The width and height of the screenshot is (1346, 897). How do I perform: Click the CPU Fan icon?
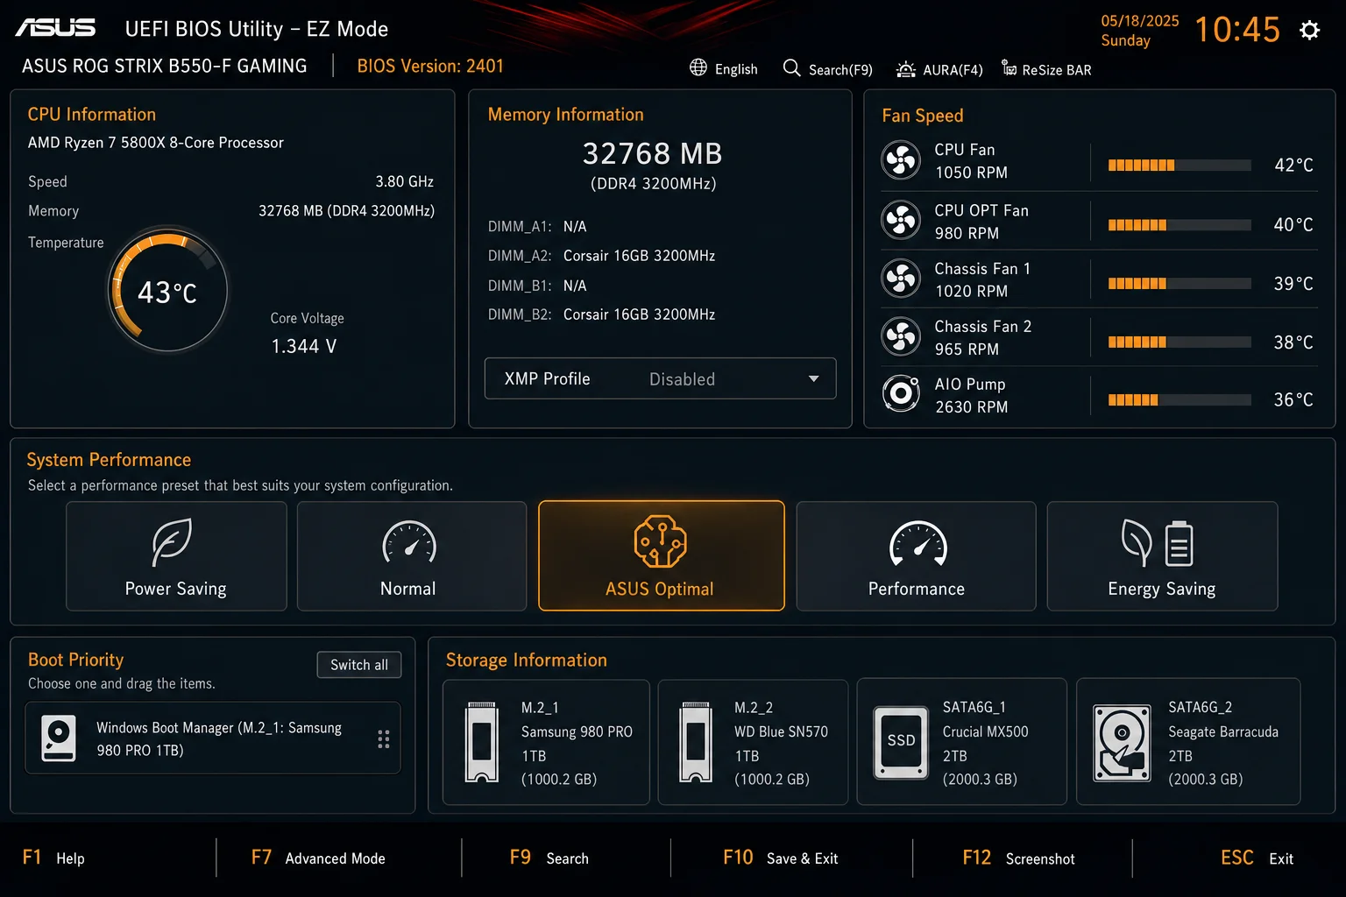coord(901,160)
